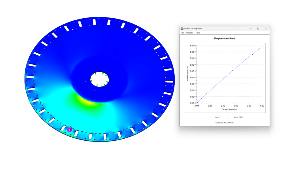Click the Nodo 1 red legend marker
289x175 pixels.
(x=209, y=117)
